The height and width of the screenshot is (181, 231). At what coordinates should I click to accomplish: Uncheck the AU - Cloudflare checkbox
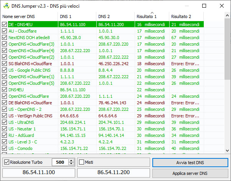[x=5, y=31]
